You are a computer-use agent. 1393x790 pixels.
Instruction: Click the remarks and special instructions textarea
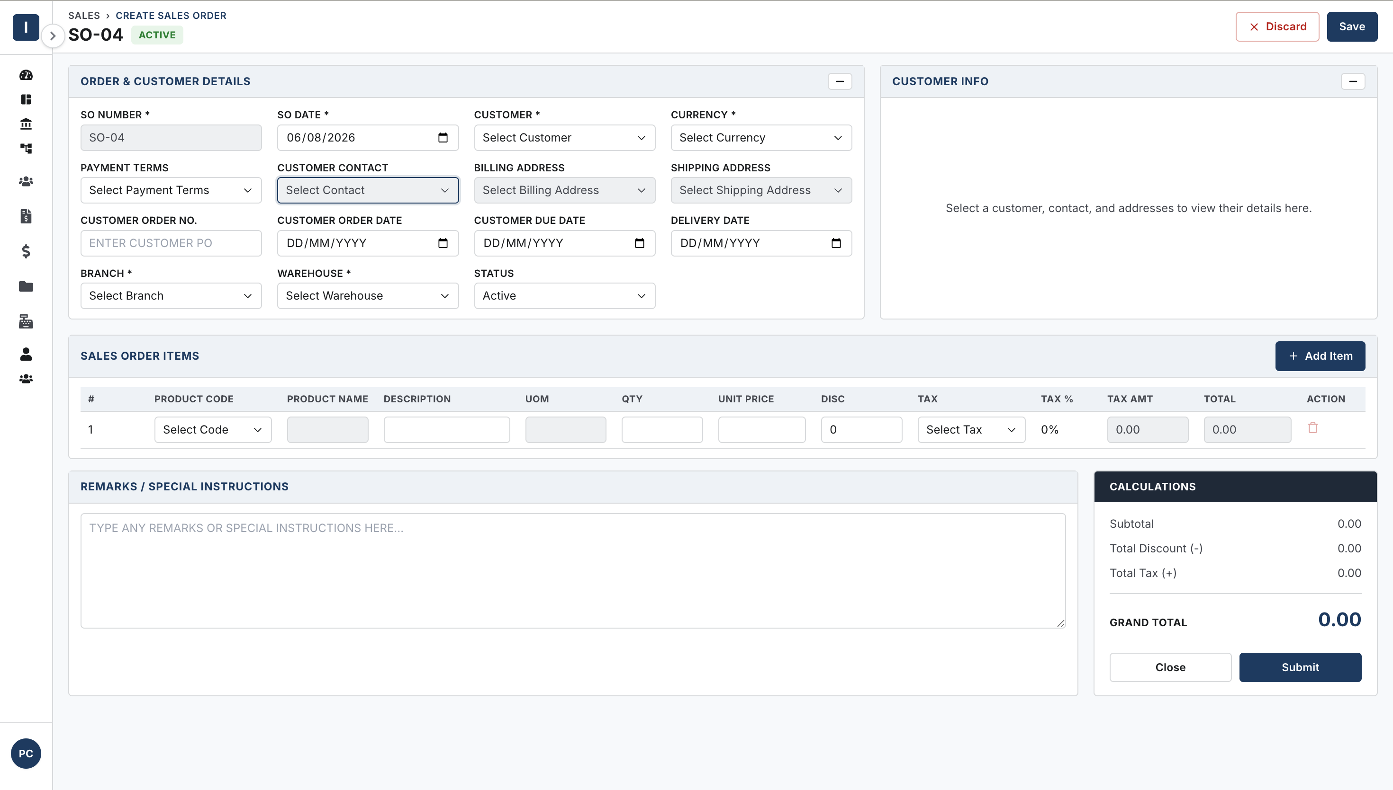[x=573, y=571]
